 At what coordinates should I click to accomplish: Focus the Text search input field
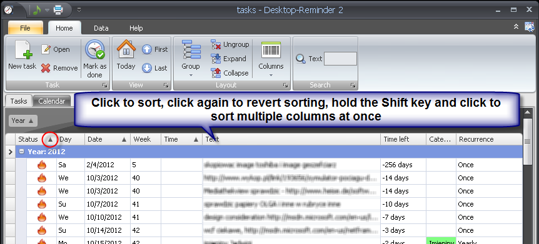tap(340, 59)
